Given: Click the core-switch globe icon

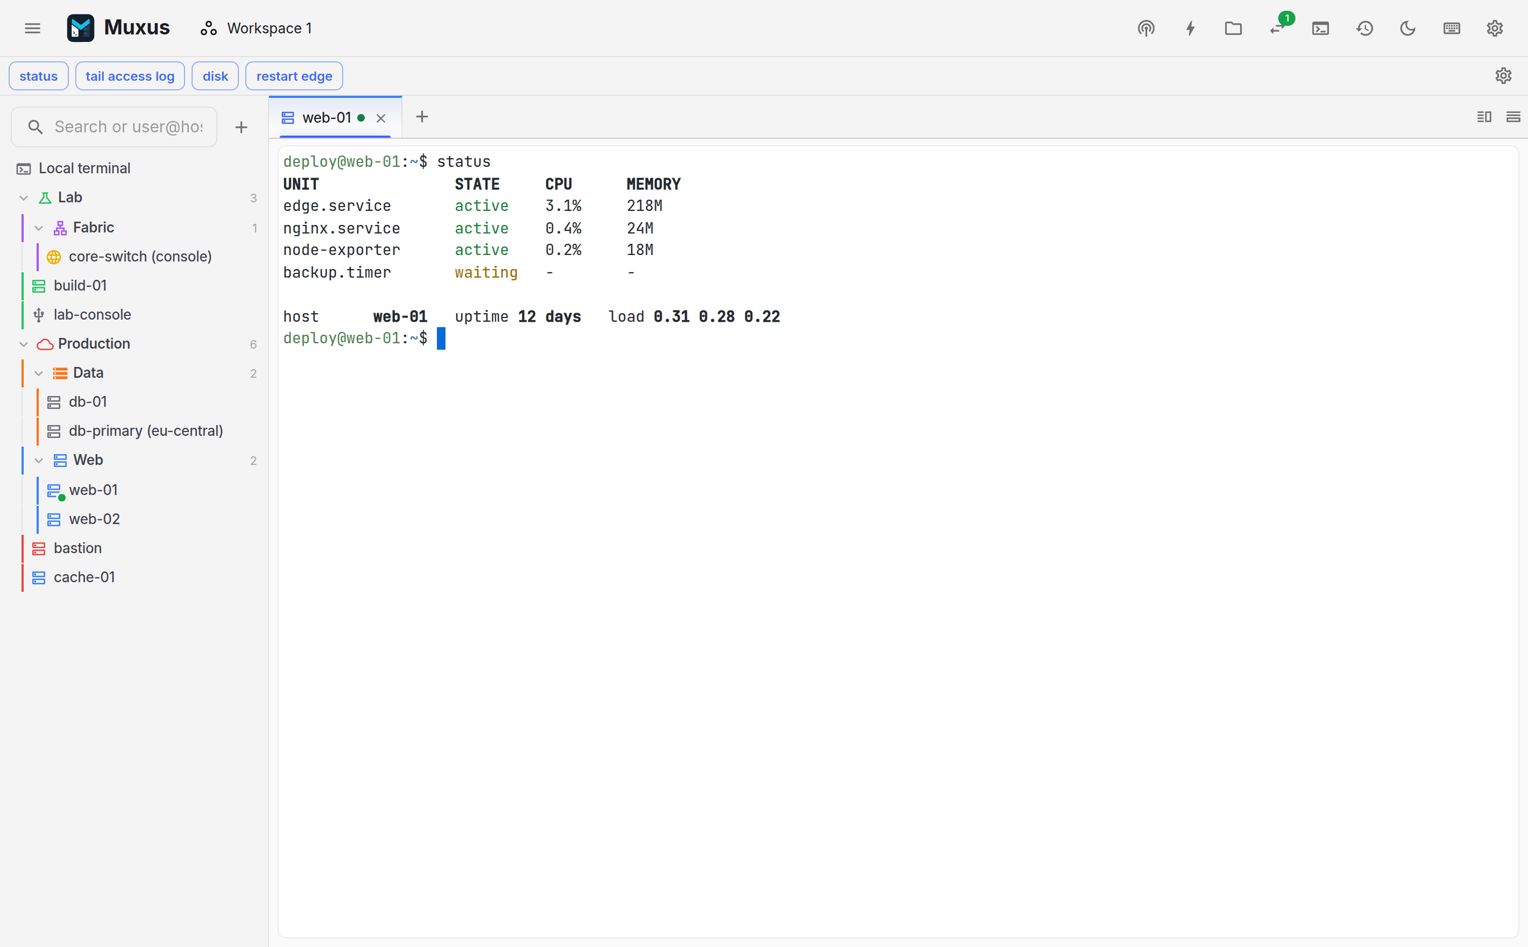Looking at the screenshot, I should [x=54, y=257].
